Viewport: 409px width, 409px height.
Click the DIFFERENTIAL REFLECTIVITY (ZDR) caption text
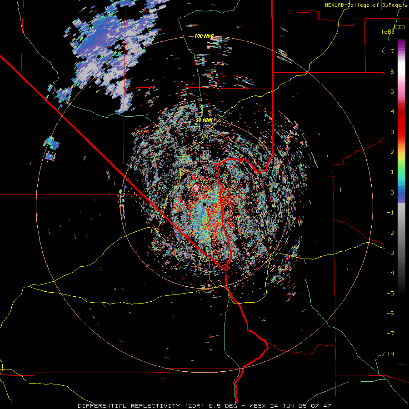coord(142,406)
